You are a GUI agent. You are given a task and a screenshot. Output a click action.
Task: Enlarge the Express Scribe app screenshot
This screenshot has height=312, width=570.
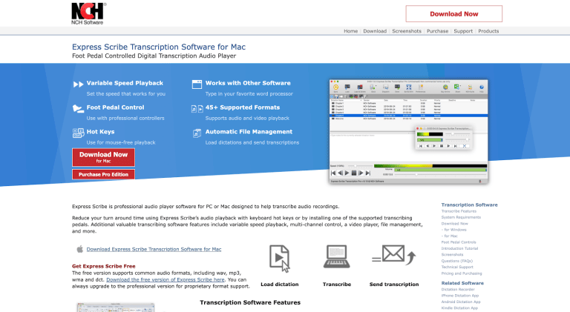(408, 131)
